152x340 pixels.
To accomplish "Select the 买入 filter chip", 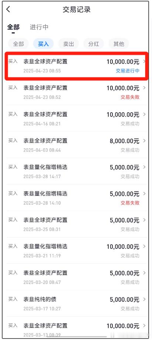I will [44, 44].
